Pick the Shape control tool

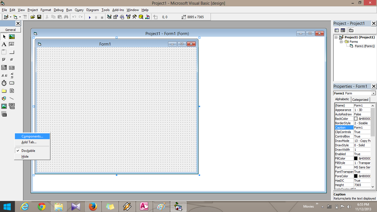tap(4, 98)
